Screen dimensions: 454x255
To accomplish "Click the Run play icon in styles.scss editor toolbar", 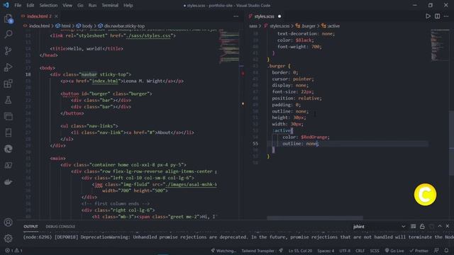I will [x=428, y=16].
